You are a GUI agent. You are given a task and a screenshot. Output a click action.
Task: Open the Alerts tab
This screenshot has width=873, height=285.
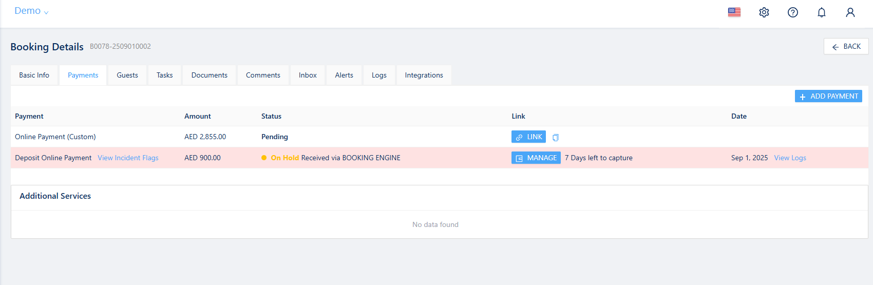[344, 75]
